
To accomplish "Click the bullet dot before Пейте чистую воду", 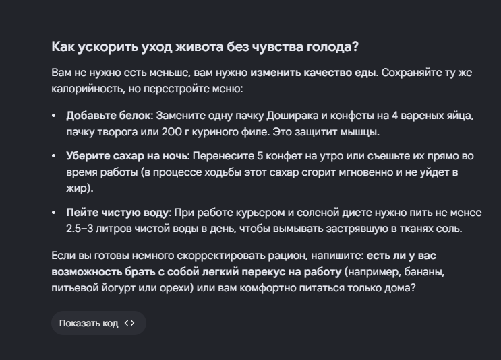I will point(54,213).
